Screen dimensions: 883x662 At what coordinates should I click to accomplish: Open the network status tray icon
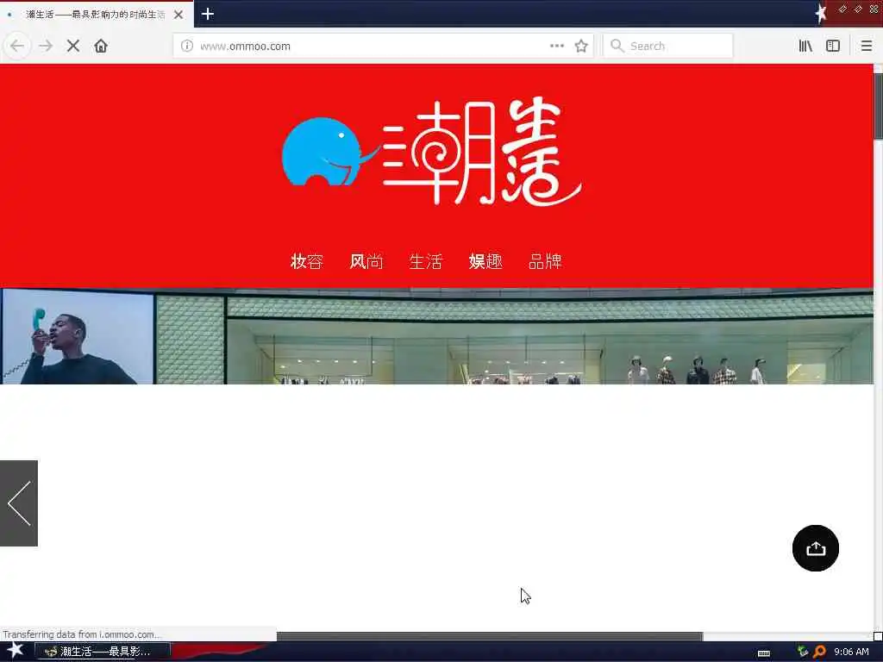point(803,652)
